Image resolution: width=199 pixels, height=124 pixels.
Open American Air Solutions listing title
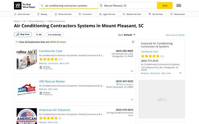[55, 110]
